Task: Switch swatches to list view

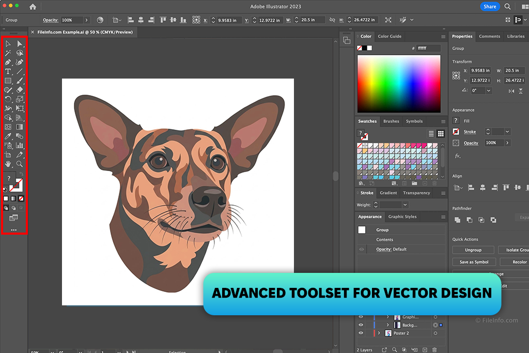Action: [431, 134]
